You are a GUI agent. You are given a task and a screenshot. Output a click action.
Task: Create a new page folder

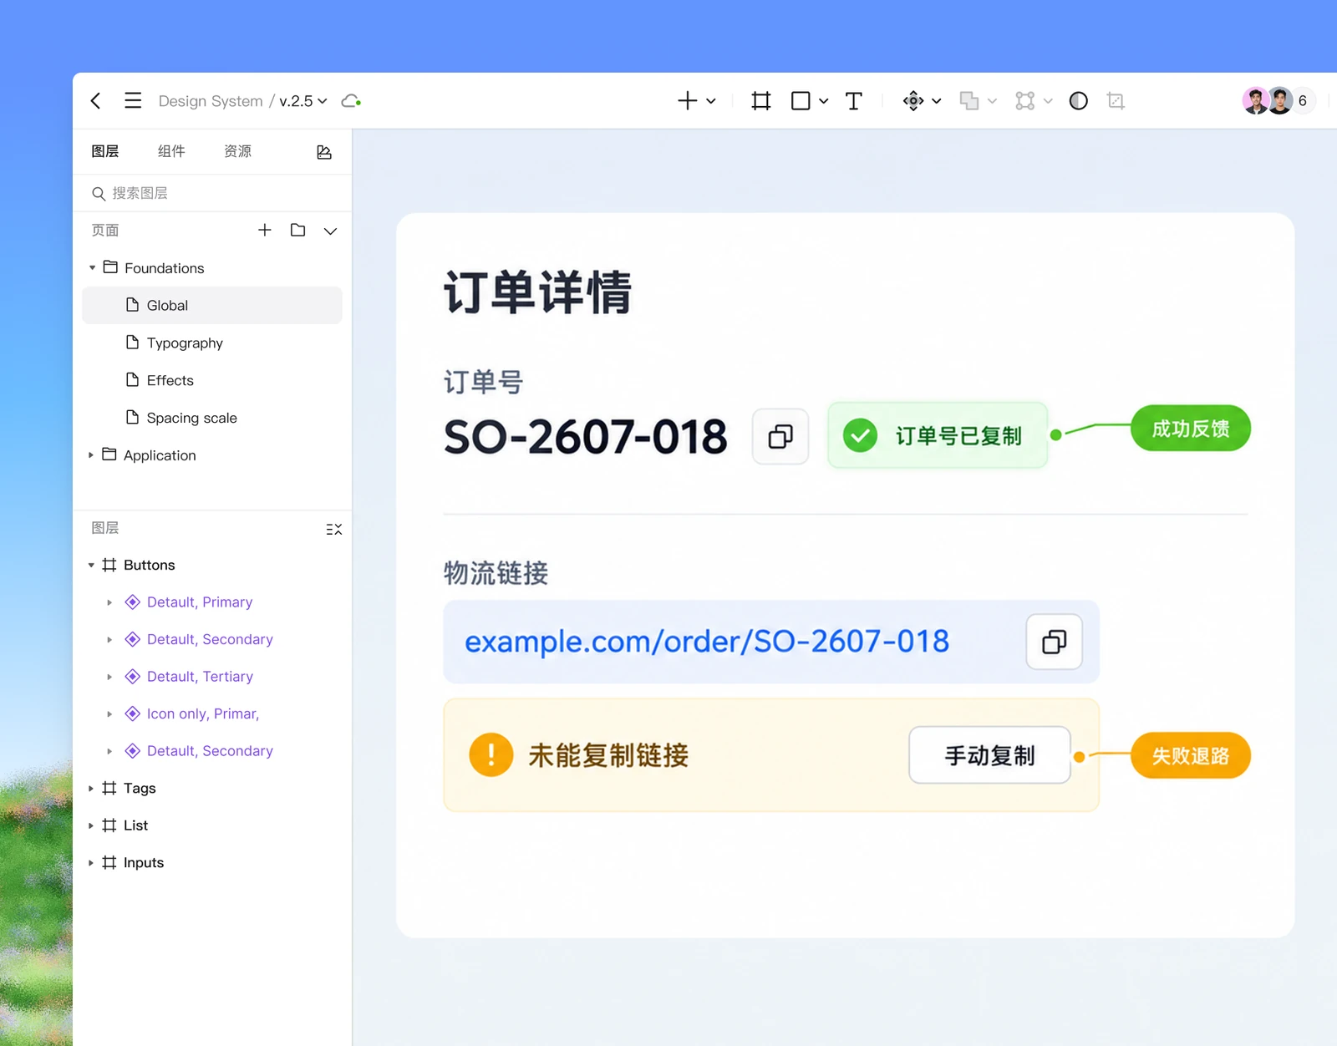click(x=297, y=230)
